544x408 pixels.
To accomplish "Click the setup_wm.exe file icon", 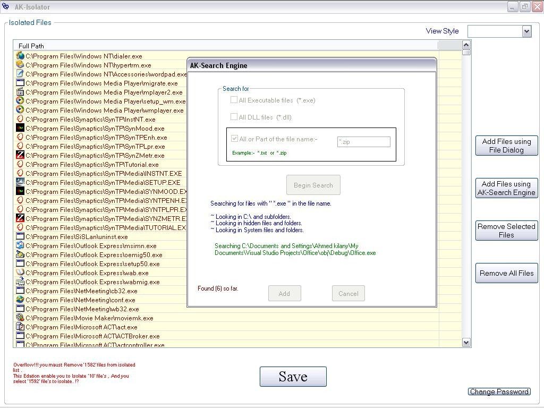I will pyautogui.click(x=20, y=101).
